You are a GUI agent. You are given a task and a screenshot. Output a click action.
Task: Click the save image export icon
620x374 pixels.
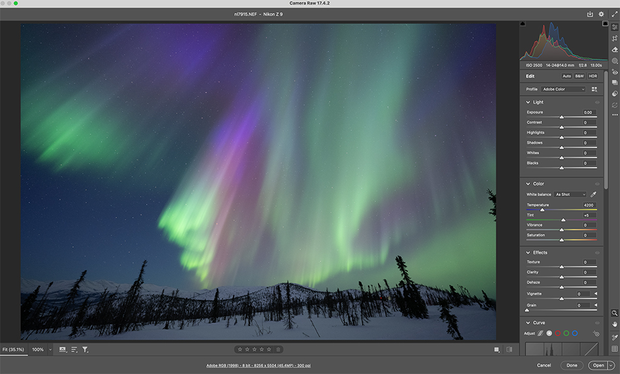point(590,14)
